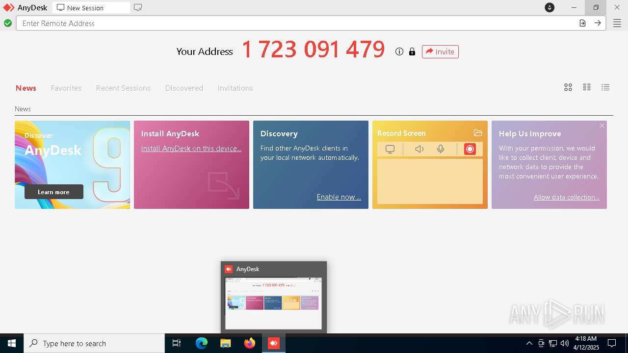This screenshot has height=353, width=628.
Task: Click the info icon beside address
Action: (x=399, y=51)
